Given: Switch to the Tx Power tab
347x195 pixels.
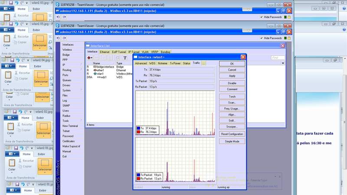Looking at the screenshot, I should coord(175,63).
